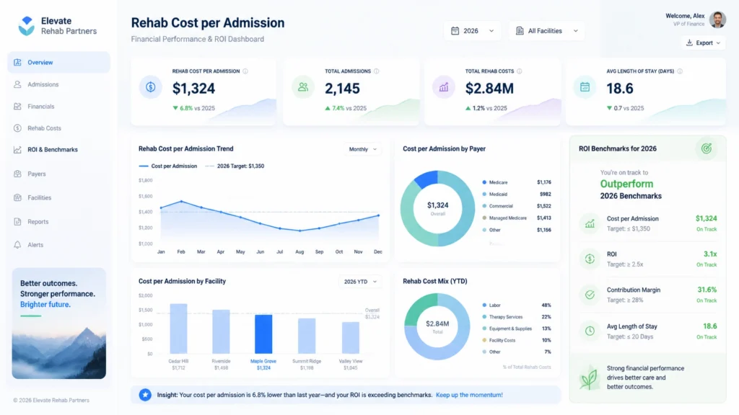The height and width of the screenshot is (415, 739).
Task: Select the Cedar Hill facility bar
Action: pos(179,329)
